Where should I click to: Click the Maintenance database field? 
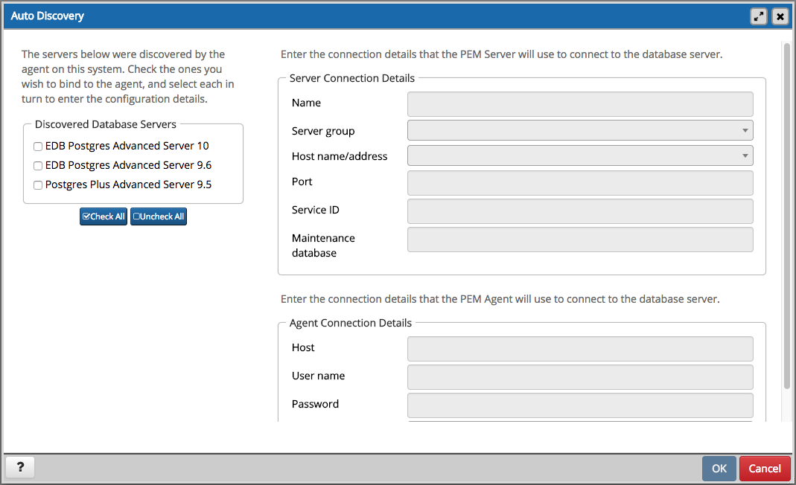[x=580, y=240]
